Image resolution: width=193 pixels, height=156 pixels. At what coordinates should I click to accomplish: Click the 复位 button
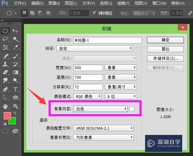coord(165,49)
